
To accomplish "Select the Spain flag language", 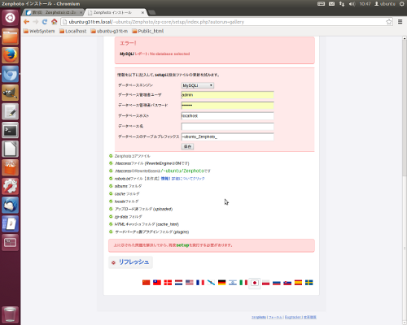I will (298, 283).
